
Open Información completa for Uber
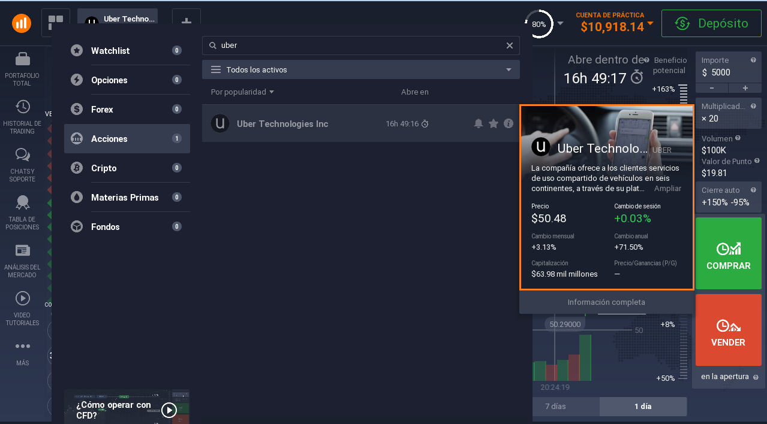[606, 302]
